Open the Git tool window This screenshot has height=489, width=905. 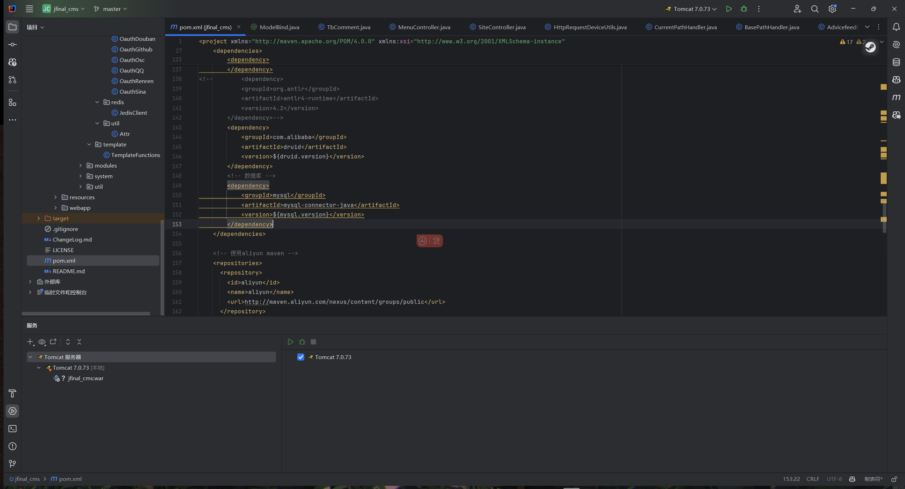12,464
